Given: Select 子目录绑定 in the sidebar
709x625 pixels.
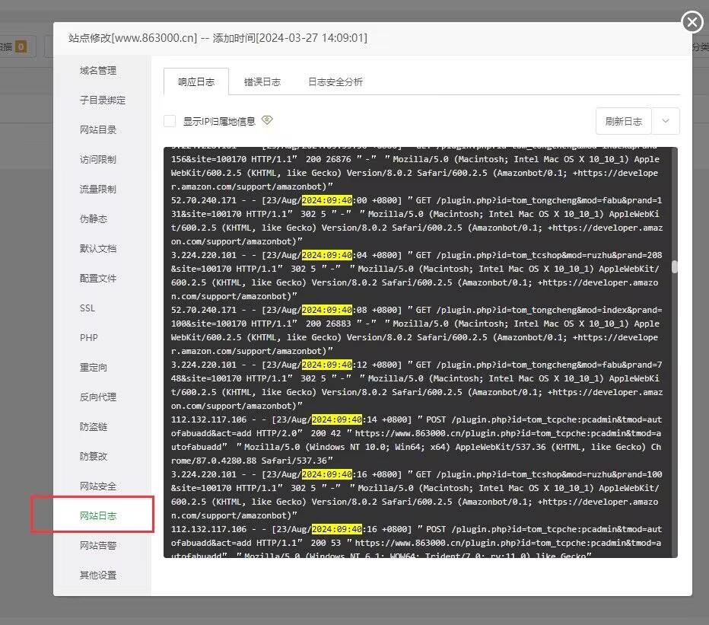Looking at the screenshot, I should 103,100.
